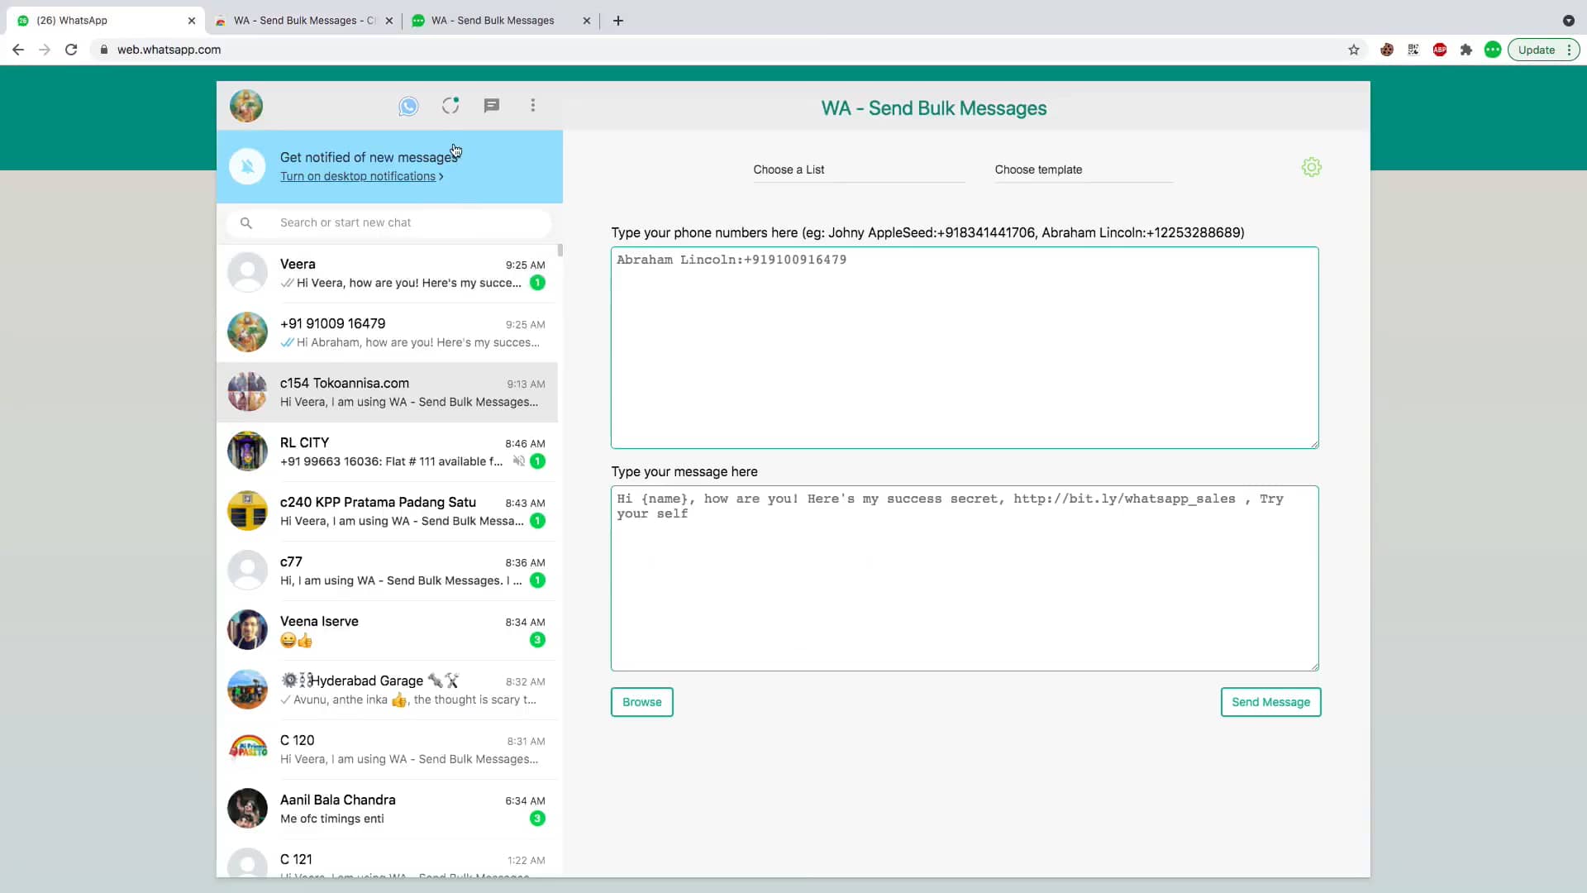Click the Browse button
The width and height of the screenshot is (1587, 893).
pyautogui.click(x=642, y=702)
